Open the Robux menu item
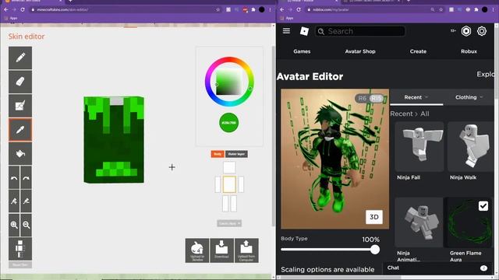 click(469, 51)
